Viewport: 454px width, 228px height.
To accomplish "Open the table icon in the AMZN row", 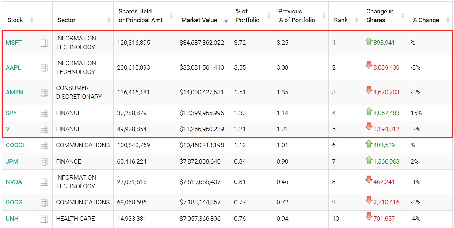I will coord(44,93).
